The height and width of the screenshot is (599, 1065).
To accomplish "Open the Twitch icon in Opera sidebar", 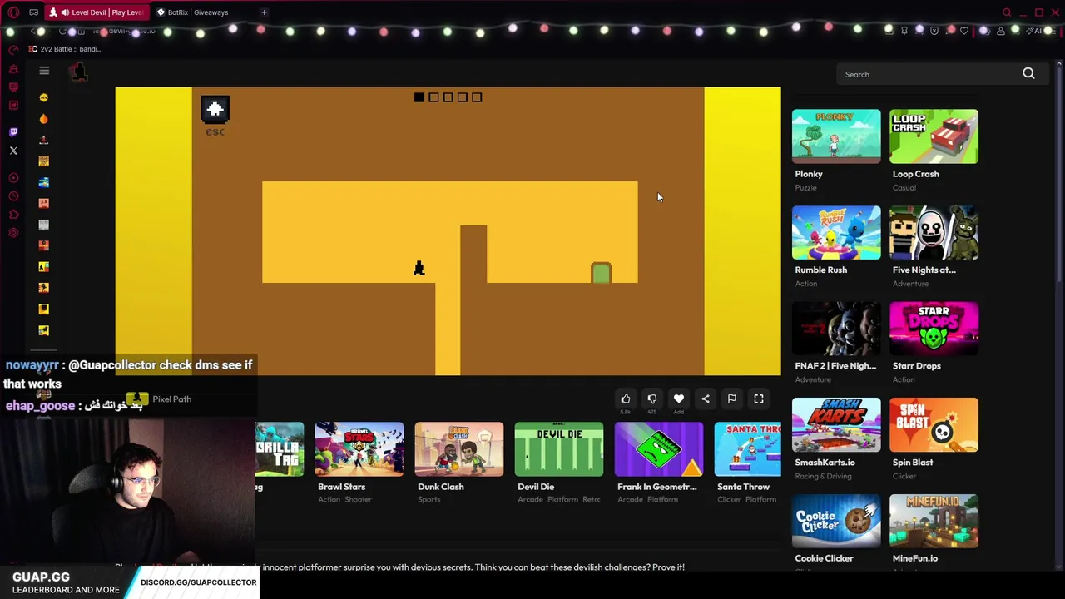I will pos(13,131).
